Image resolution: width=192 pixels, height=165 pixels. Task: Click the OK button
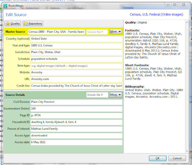157,158
